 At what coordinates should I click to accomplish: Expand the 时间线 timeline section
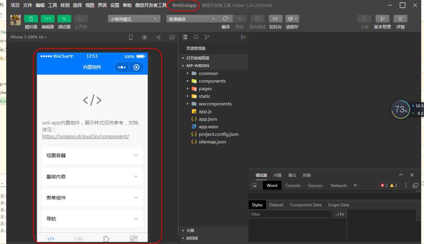pyautogui.click(x=214, y=238)
